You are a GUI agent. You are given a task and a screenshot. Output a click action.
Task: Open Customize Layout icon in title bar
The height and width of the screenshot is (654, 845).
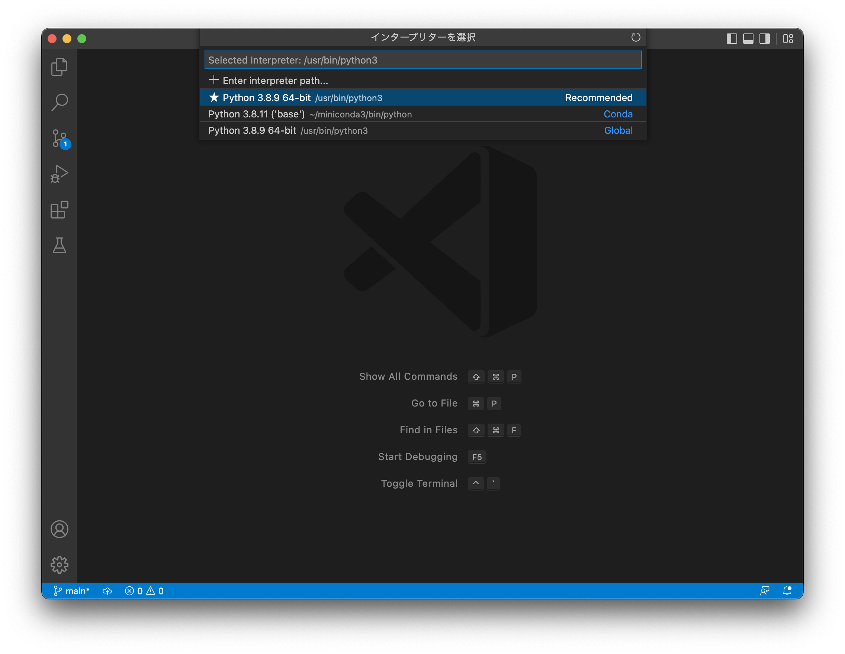point(788,39)
